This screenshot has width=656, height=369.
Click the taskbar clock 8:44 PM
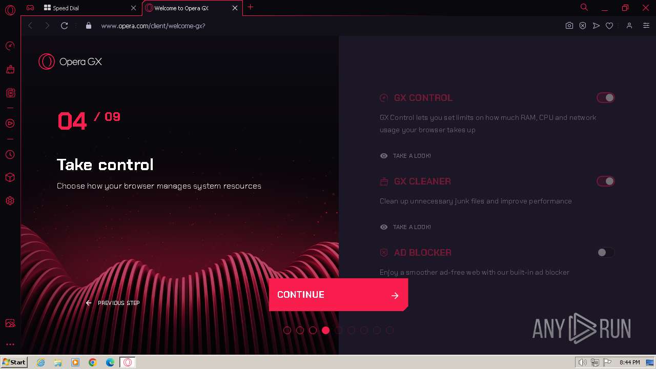pyautogui.click(x=629, y=362)
